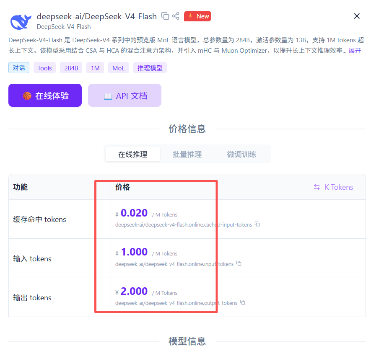Click the DeepSeek whale logo

[21, 21]
